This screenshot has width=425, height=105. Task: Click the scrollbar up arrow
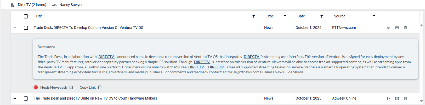[x=421, y=25]
